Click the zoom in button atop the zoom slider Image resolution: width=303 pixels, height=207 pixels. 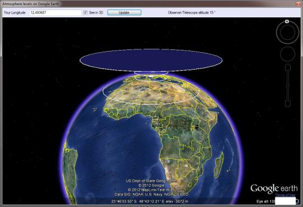[x=288, y=67]
